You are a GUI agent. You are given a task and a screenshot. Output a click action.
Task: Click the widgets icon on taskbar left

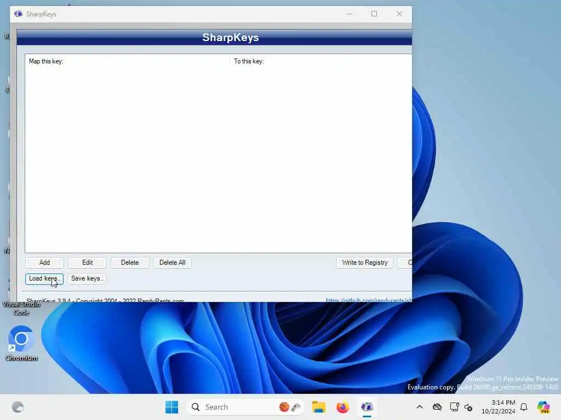[x=18, y=407]
